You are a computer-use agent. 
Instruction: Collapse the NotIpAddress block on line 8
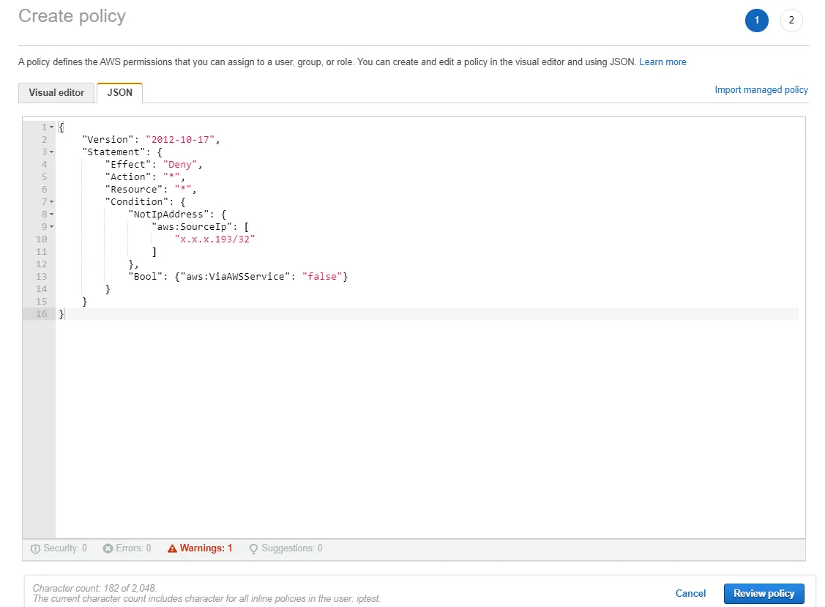(52, 214)
